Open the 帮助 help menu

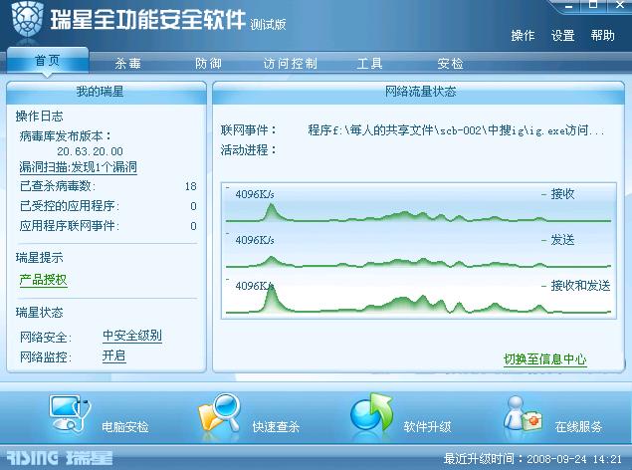click(602, 36)
